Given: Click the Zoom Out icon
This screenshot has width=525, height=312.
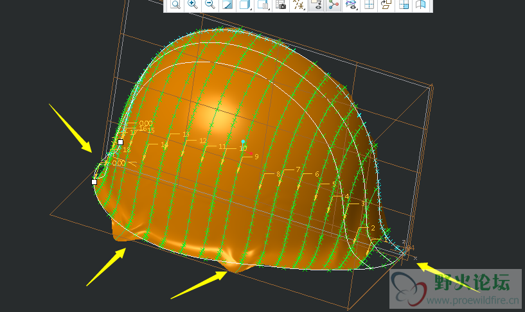Looking at the screenshot, I should tap(209, 5).
